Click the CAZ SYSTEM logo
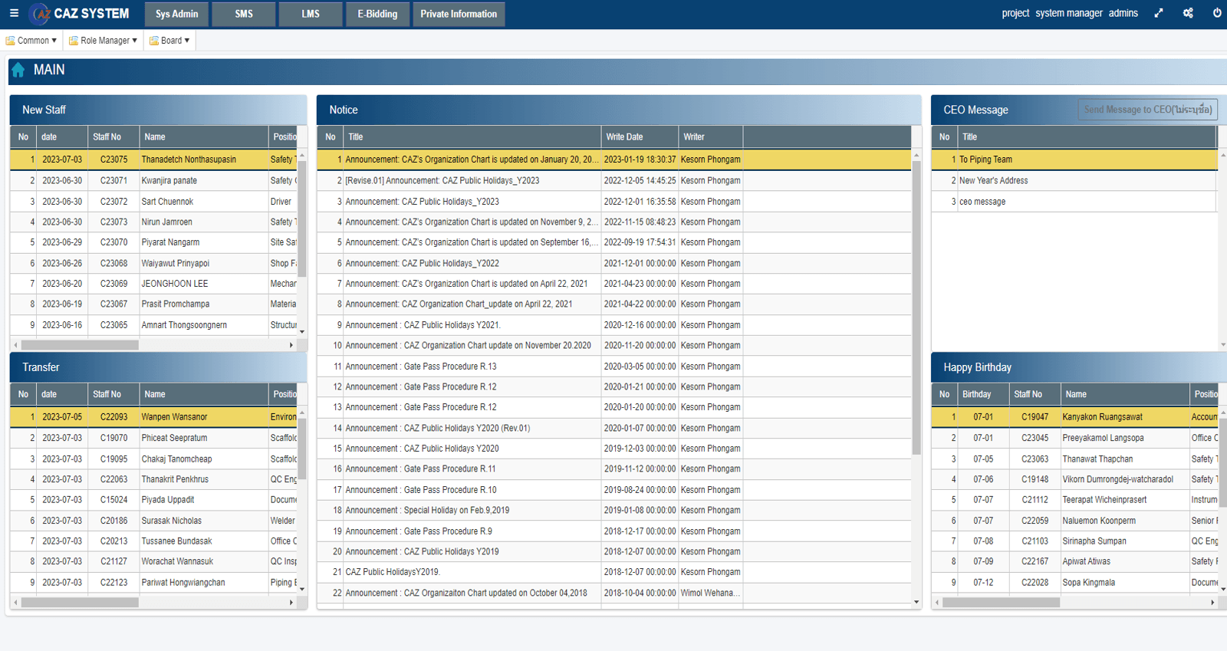 (79, 14)
